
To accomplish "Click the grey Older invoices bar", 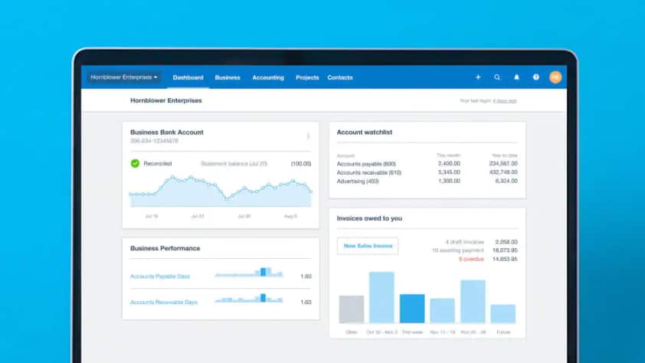I will click(x=351, y=309).
